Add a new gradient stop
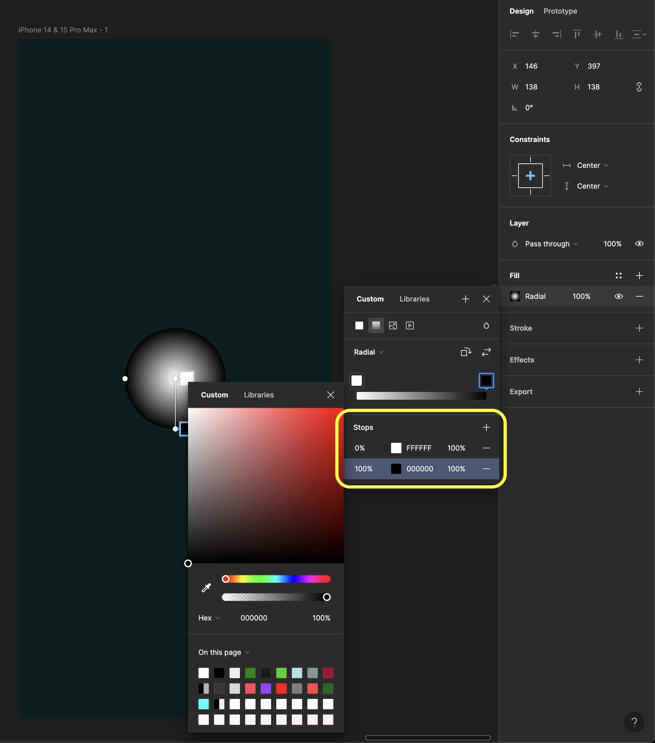 click(486, 427)
